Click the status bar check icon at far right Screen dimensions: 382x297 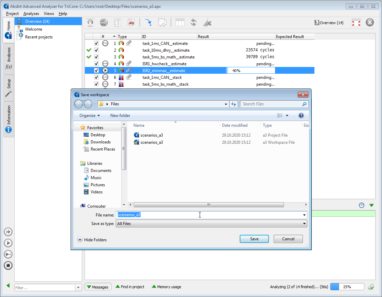[x=371, y=287]
